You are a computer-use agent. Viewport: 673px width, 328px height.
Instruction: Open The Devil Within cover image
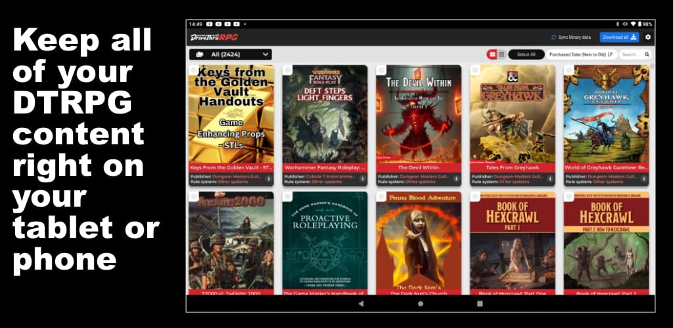[x=419, y=114]
